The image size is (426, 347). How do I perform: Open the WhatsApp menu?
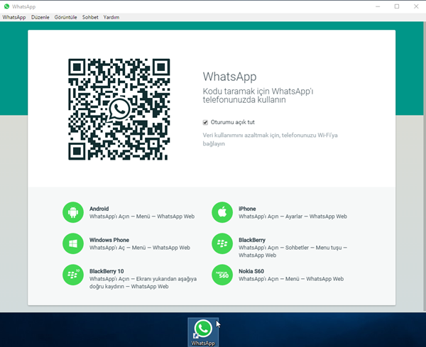(x=13, y=17)
